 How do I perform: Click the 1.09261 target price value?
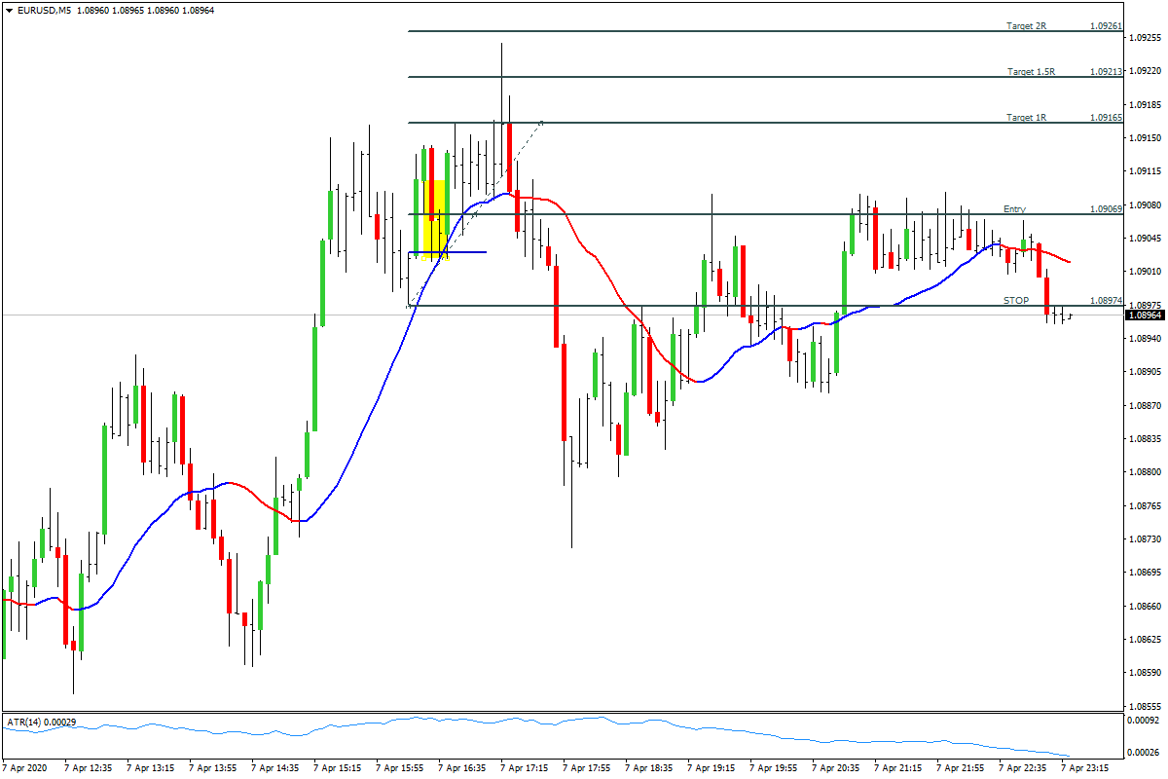[x=1107, y=26]
